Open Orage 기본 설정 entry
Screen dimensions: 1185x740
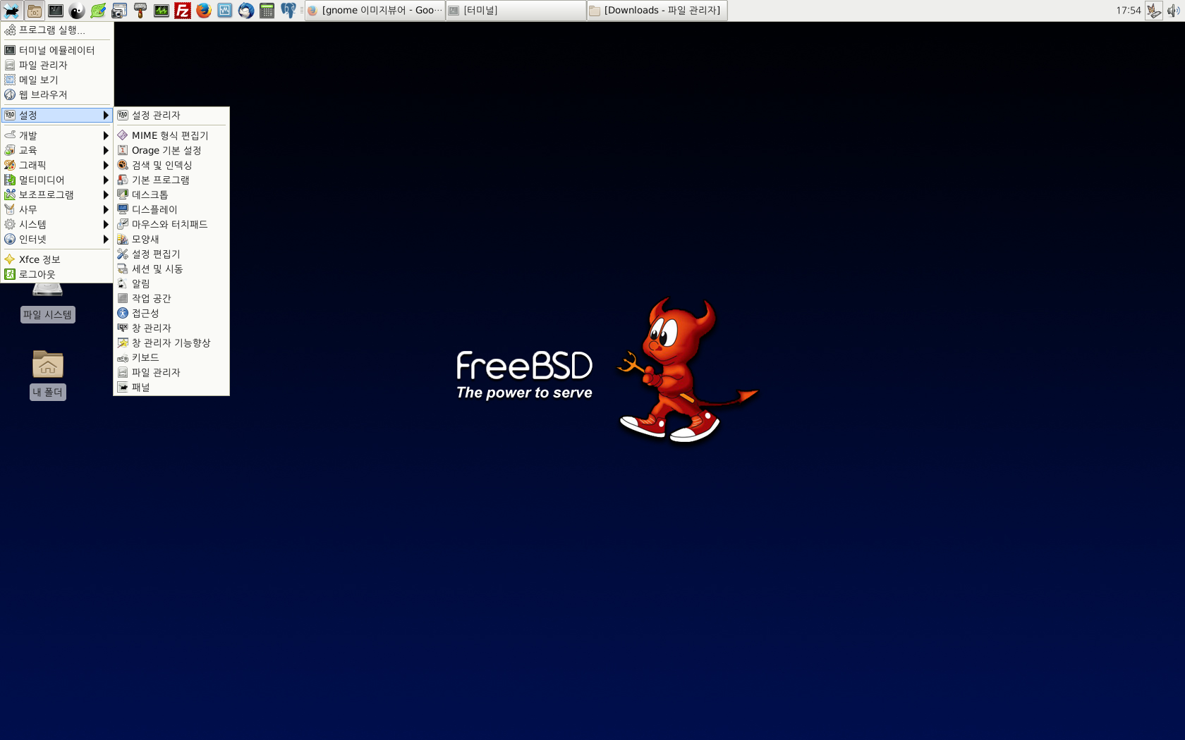[x=171, y=150]
